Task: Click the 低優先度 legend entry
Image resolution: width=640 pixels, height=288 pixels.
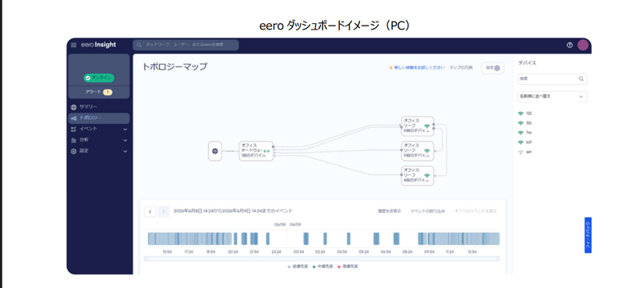Action: point(298,266)
